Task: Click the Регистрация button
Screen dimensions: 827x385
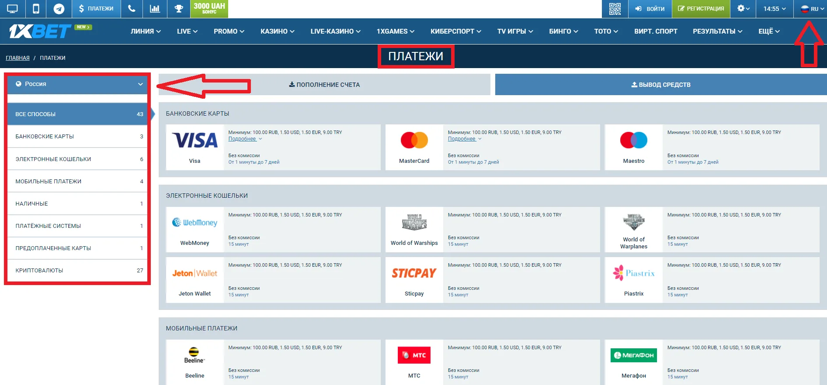Action: (701, 9)
